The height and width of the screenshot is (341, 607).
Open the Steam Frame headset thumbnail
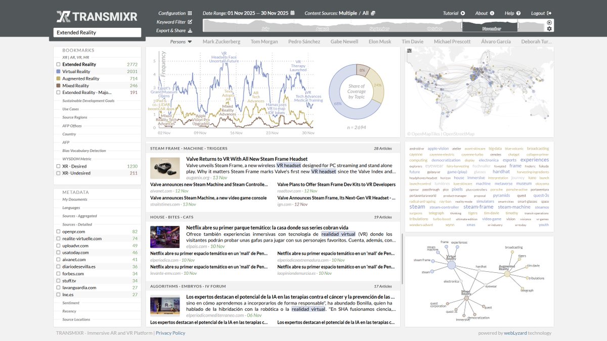pyautogui.click(x=165, y=168)
